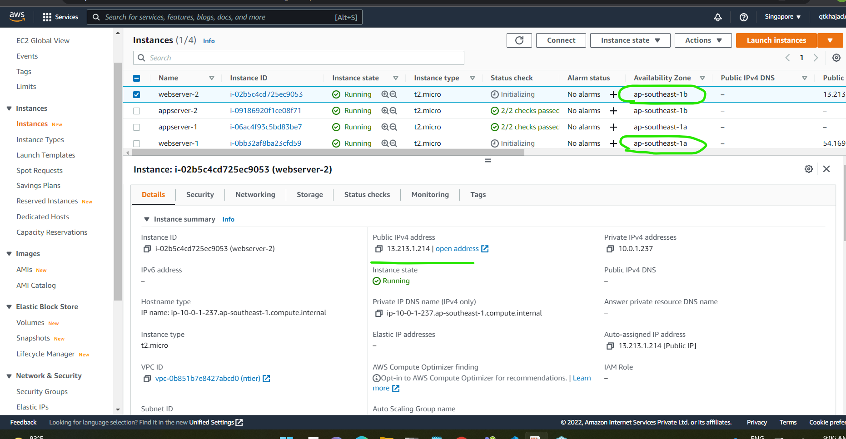Click the open address link
The height and width of the screenshot is (439, 846).
pyautogui.click(x=462, y=249)
